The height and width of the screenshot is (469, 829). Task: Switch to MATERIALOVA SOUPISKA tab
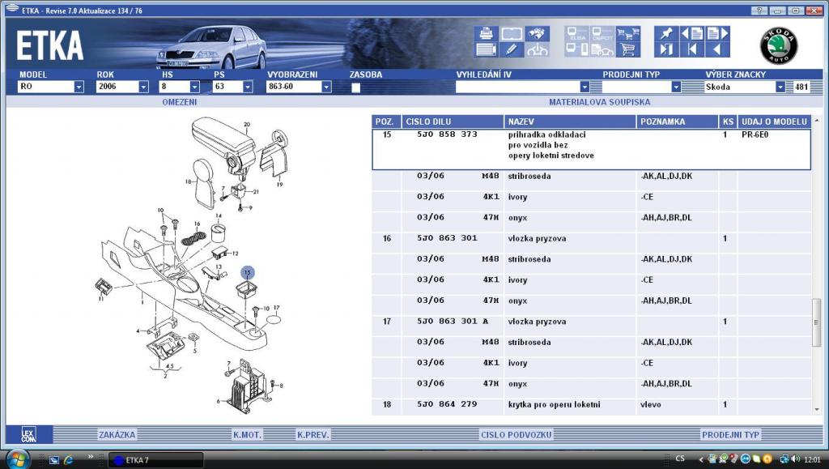(x=600, y=102)
